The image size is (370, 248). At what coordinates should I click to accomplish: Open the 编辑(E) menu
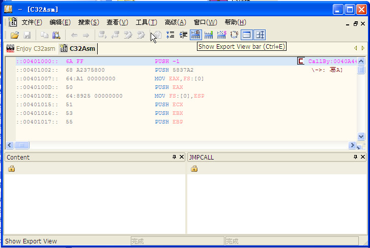[60, 22]
